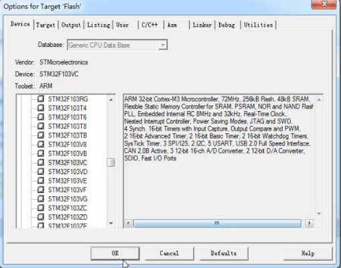The width and height of the screenshot is (341, 268).
Task: Click the right arrow of description scrollbar
Action: [310, 223]
